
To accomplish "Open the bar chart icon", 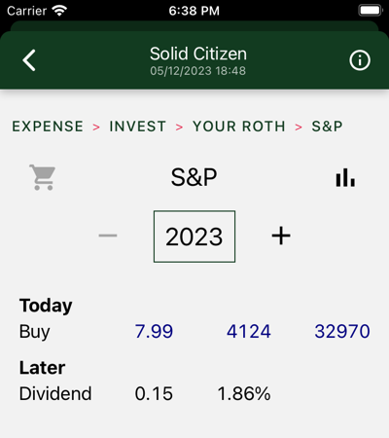I will [x=345, y=177].
